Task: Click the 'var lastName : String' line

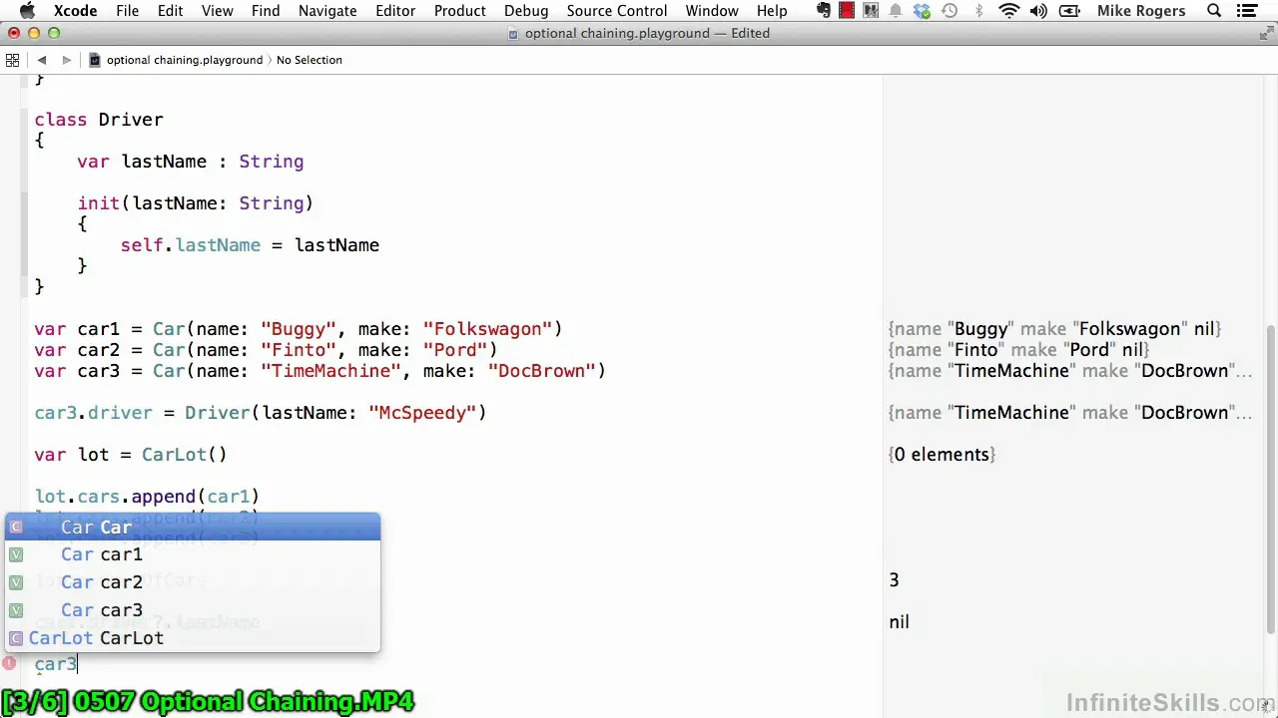Action: point(191,162)
